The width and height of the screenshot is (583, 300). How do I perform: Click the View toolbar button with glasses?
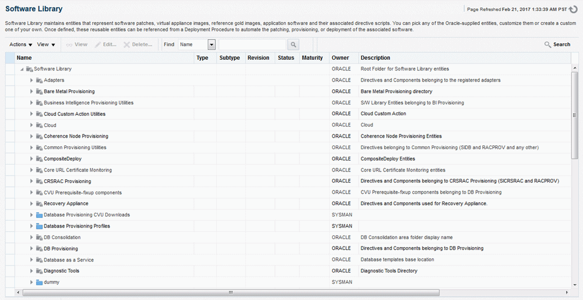tap(77, 44)
